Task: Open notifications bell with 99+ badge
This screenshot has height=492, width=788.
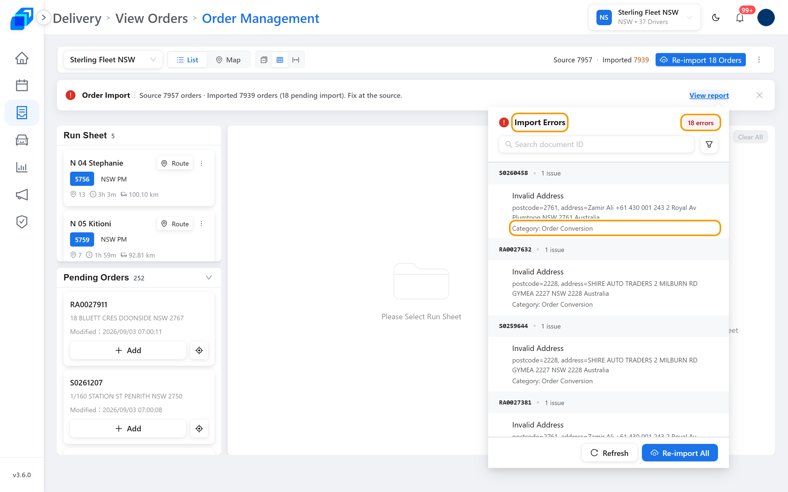Action: point(740,17)
